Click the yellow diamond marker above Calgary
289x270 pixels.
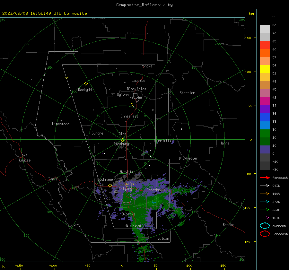pos(127,185)
